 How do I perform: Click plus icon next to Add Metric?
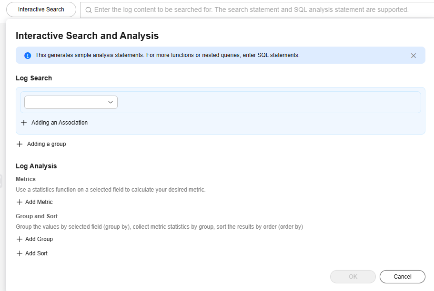pyautogui.click(x=20, y=202)
